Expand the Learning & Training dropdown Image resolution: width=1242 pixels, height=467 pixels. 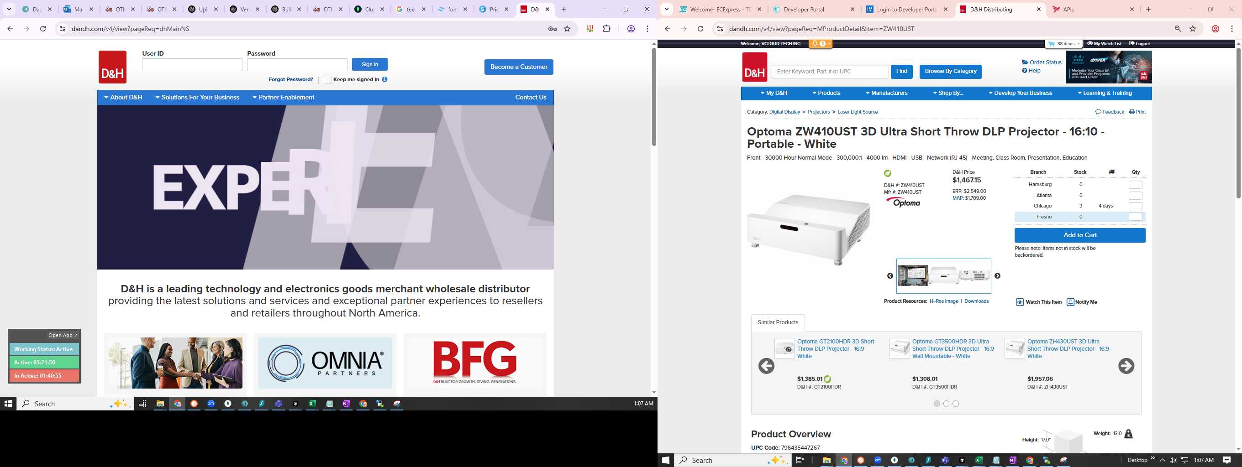click(x=1104, y=93)
